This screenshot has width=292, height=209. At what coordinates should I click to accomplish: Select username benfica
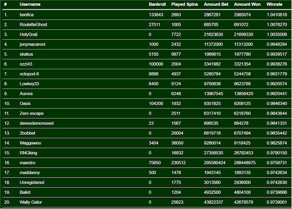click(x=27, y=15)
